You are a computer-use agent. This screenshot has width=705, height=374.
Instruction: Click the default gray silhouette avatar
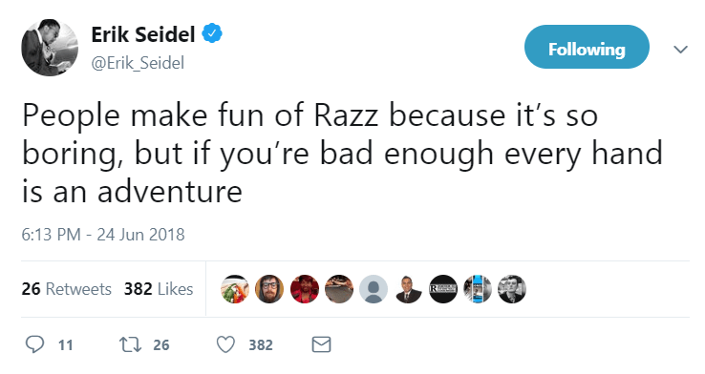(x=374, y=289)
